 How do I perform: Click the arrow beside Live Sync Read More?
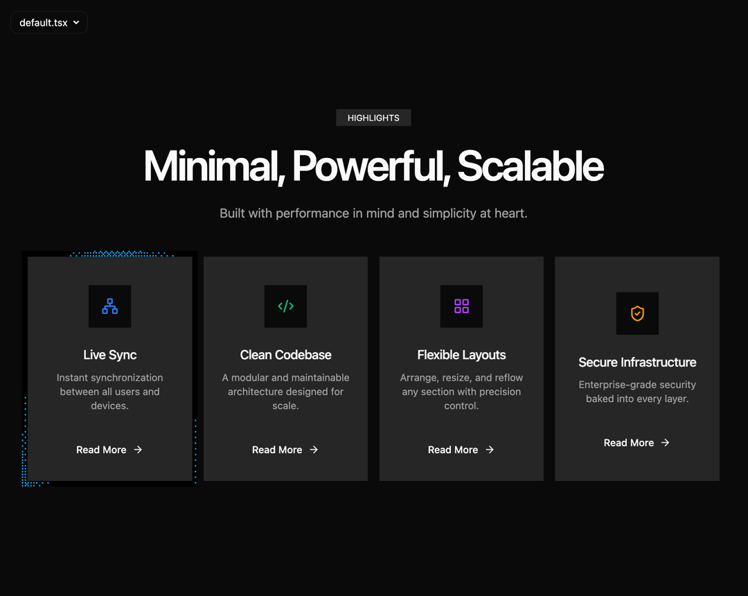click(138, 450)
